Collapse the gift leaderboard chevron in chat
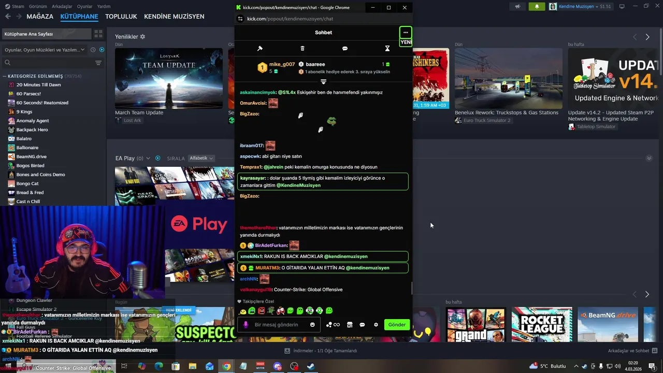The image size is (663, 373). 323,82
